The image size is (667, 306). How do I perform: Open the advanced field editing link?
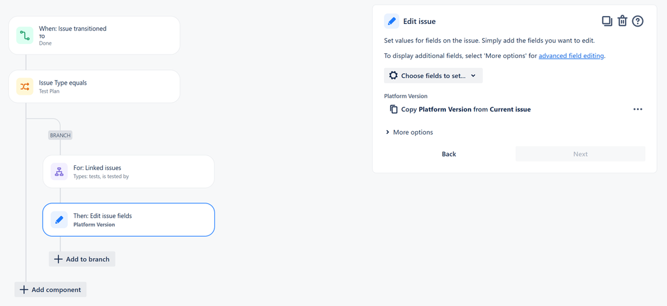(572, 56)
